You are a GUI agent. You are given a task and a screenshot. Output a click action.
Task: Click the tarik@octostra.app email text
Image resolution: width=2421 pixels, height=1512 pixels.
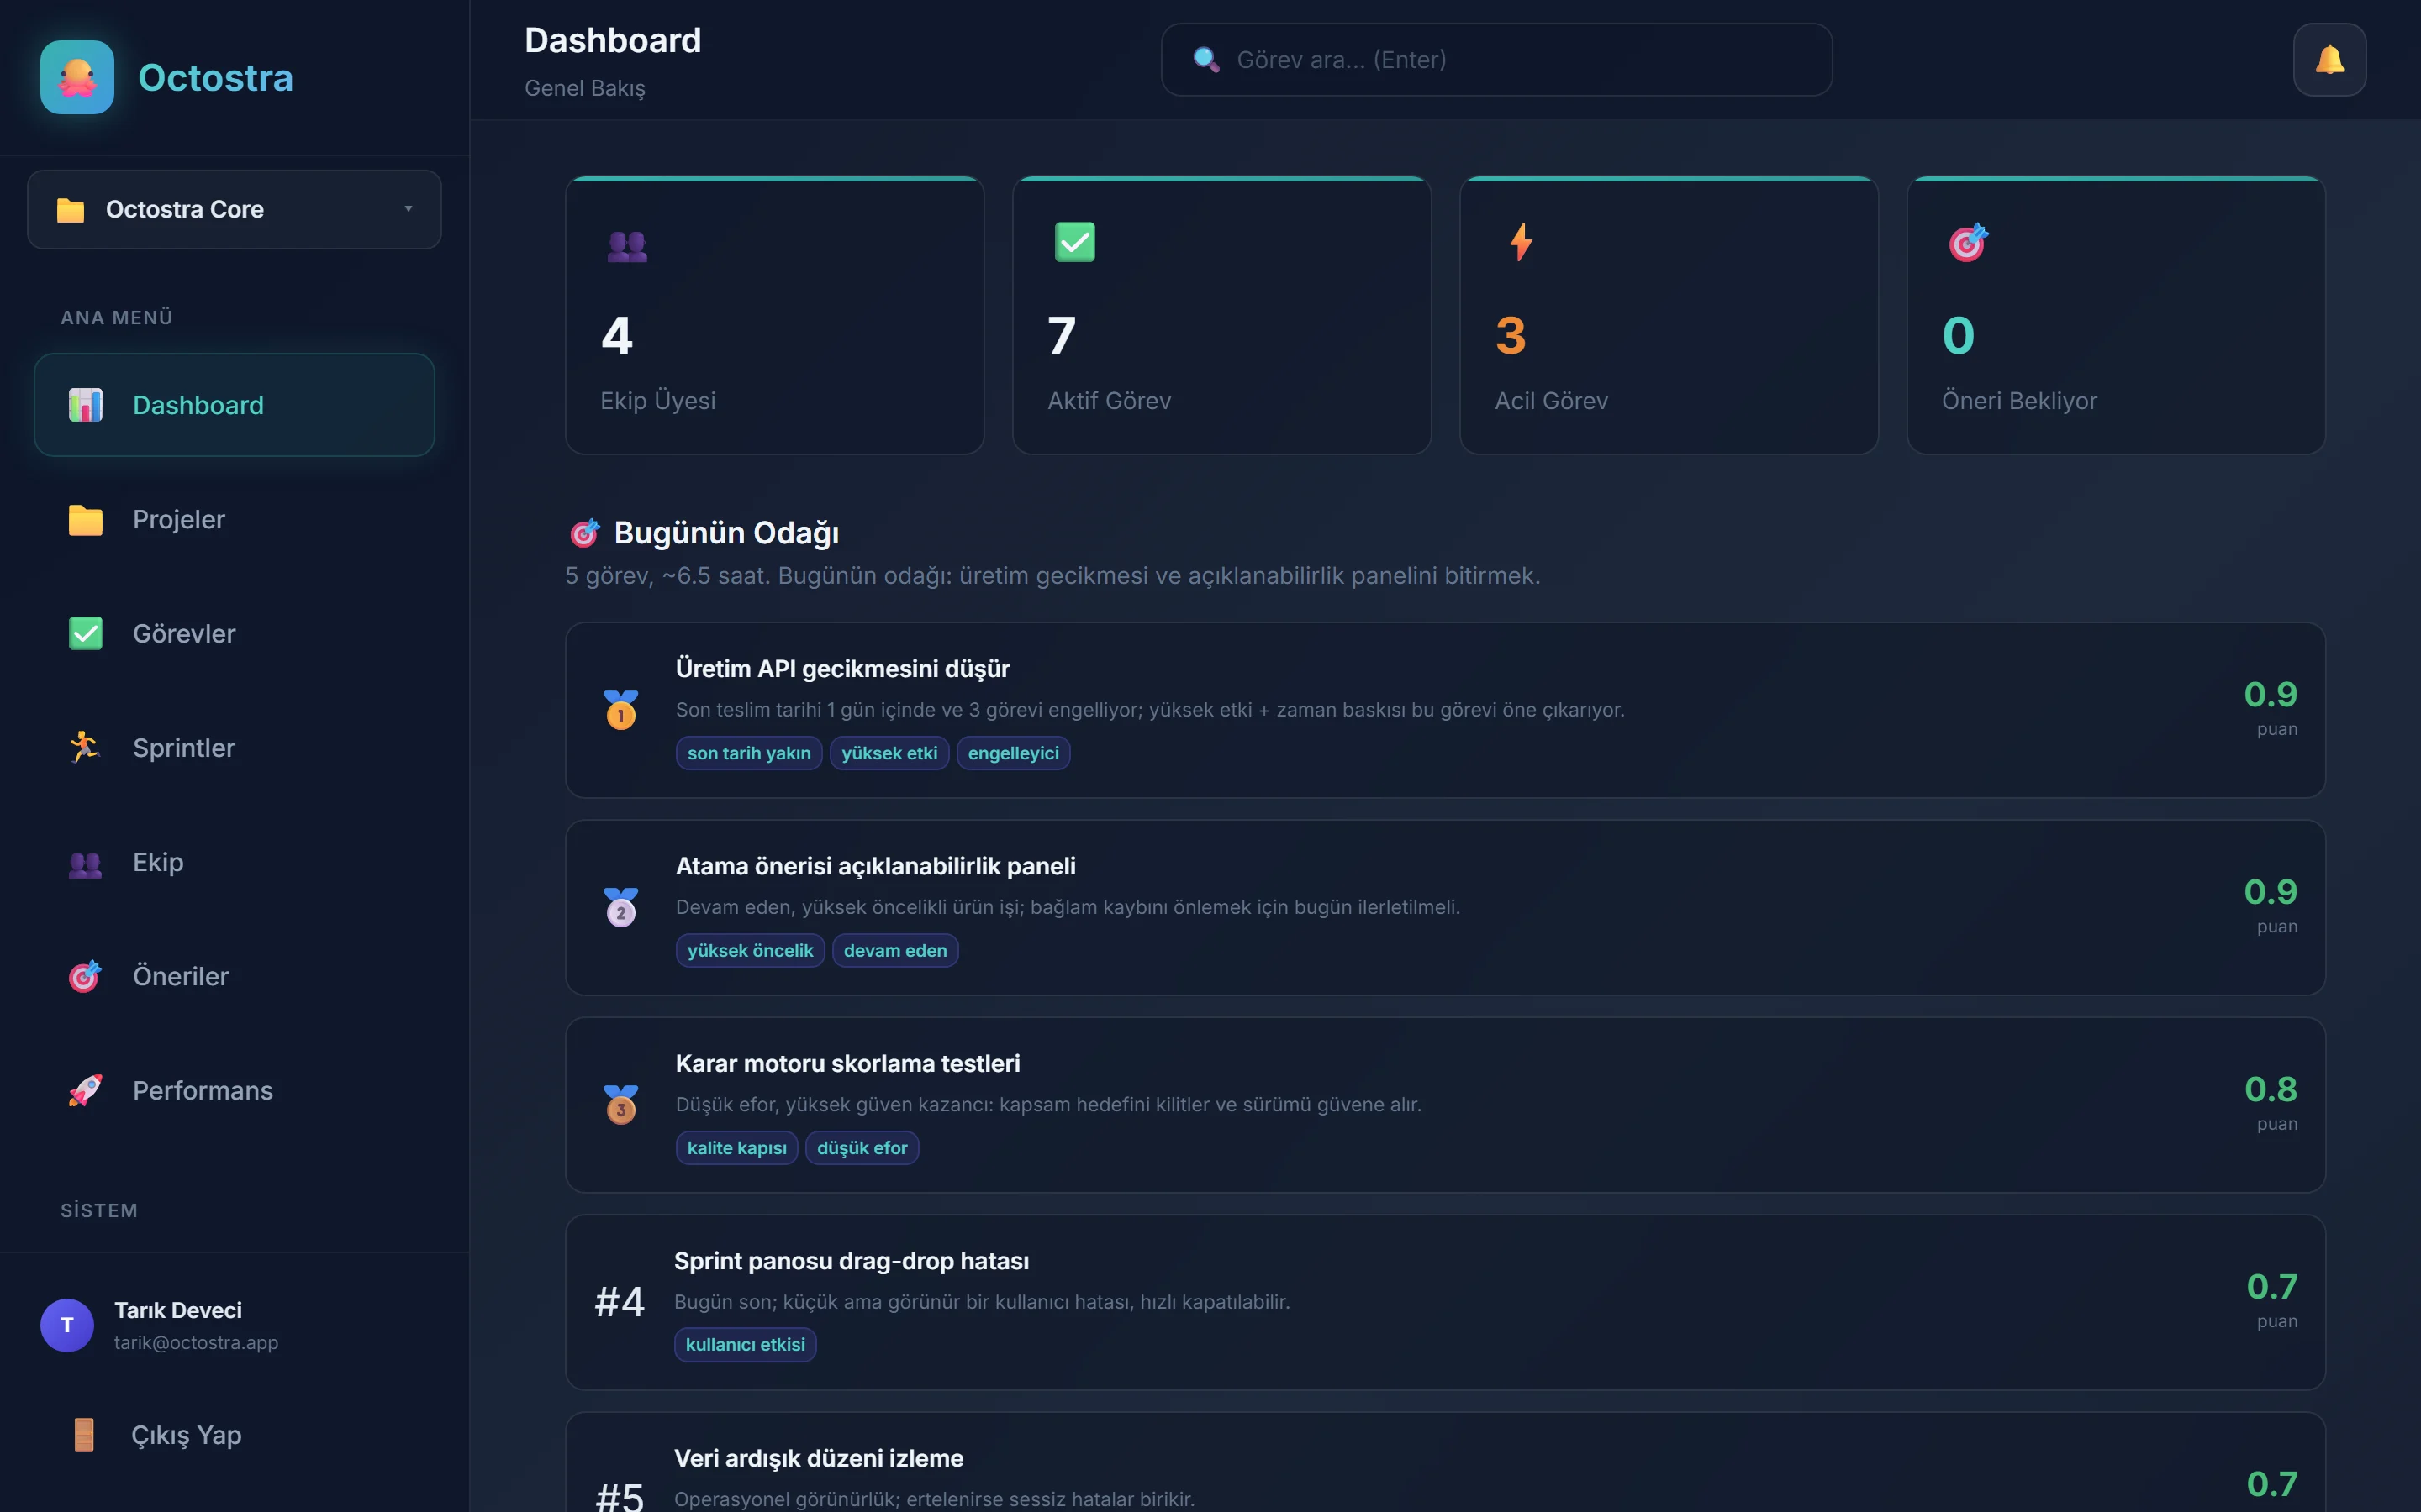pyautogui.click(x=196, y=1342)
